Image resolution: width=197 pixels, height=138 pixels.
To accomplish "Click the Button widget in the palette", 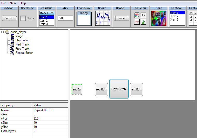I will (9, 18).
